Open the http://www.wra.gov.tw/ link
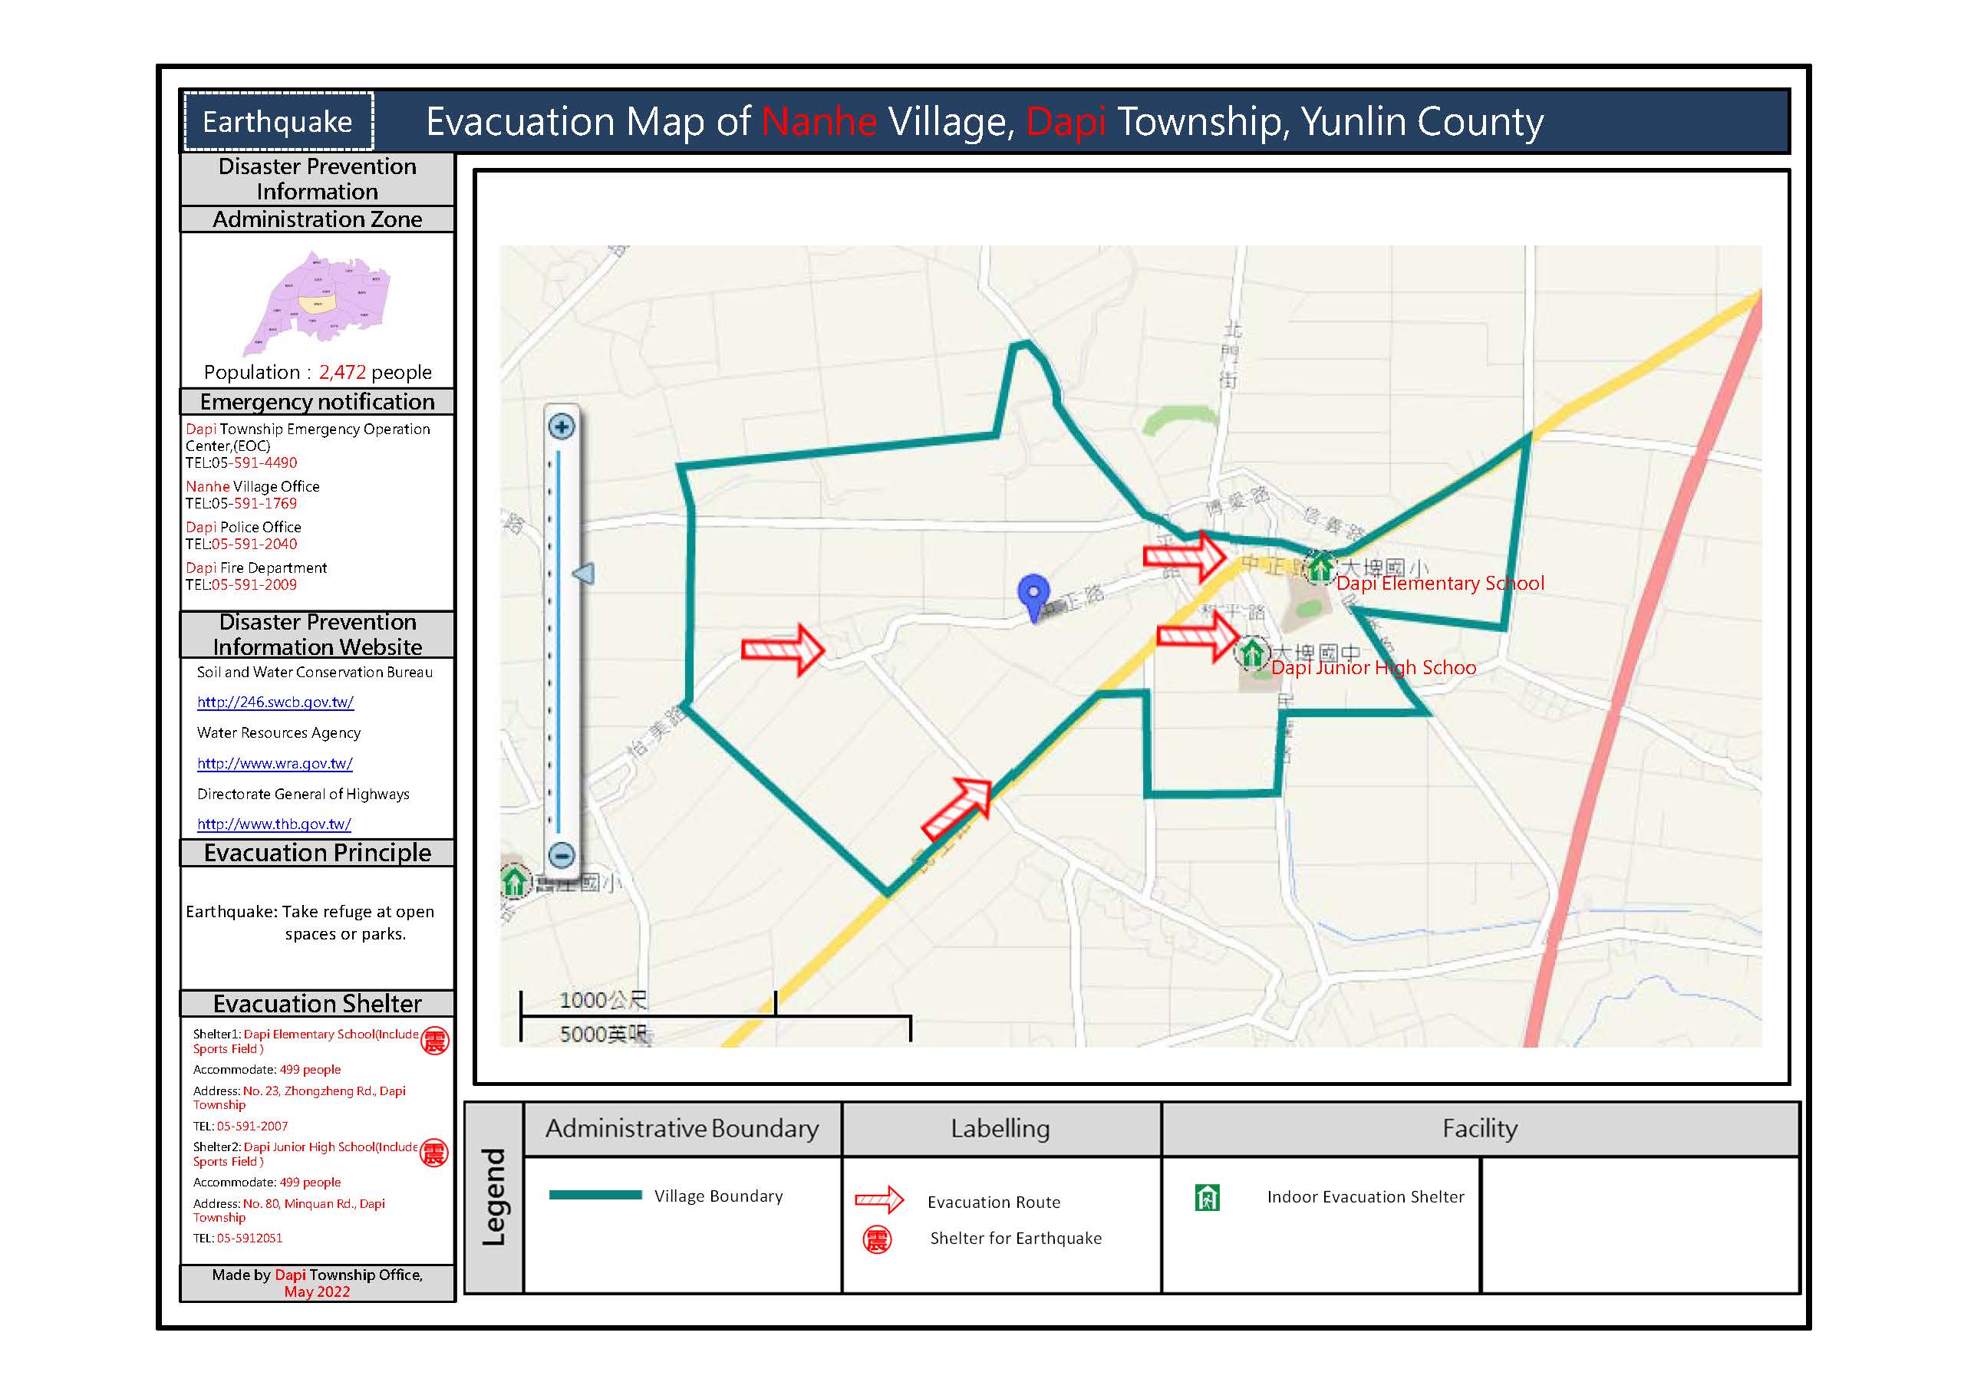Image resolution: width=1974 pixels, height=1395 pixels. pos(274,763)
